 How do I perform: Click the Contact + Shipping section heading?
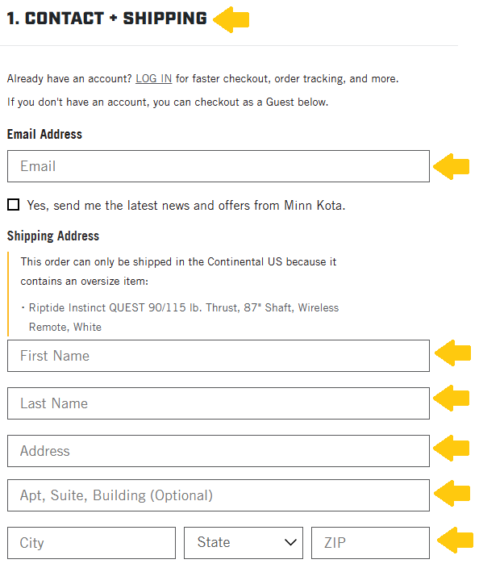pos(106,19)
